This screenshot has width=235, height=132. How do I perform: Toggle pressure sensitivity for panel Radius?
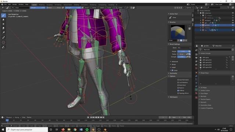[187, 54]
